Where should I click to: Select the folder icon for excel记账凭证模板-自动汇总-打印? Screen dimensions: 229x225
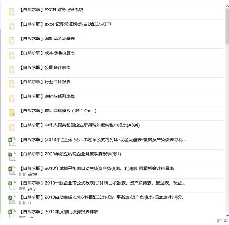12,27
